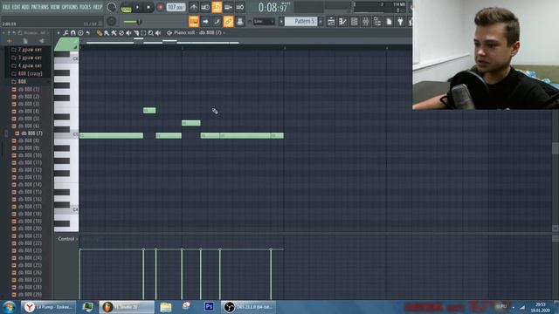
Task: Toggle the step edit mode icon
Action: (x=217, y=21)
